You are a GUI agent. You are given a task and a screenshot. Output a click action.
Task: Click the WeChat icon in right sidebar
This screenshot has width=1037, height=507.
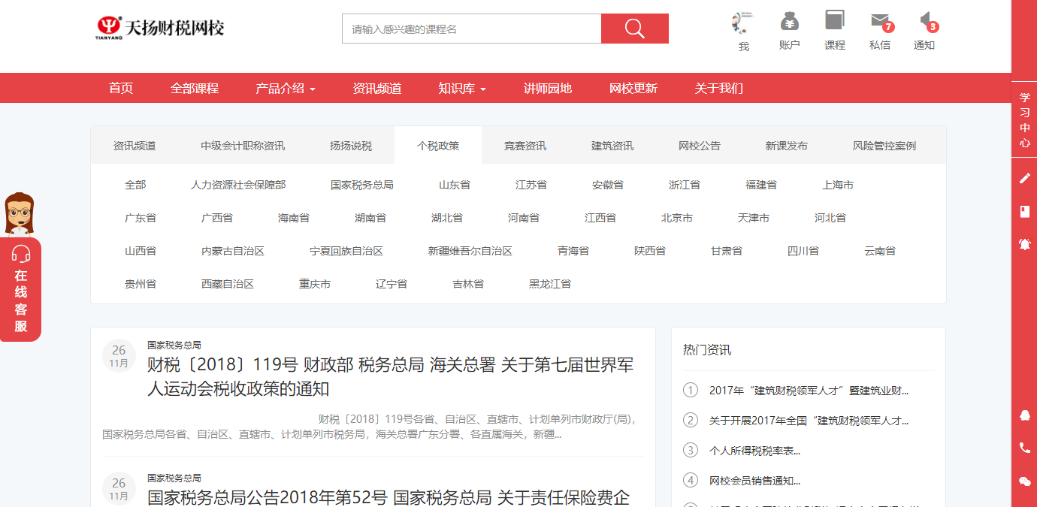[1024, 481]
